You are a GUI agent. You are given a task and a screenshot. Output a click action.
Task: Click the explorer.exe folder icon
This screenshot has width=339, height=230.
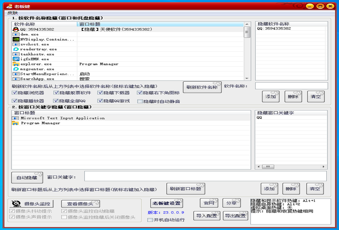[16, 64]
